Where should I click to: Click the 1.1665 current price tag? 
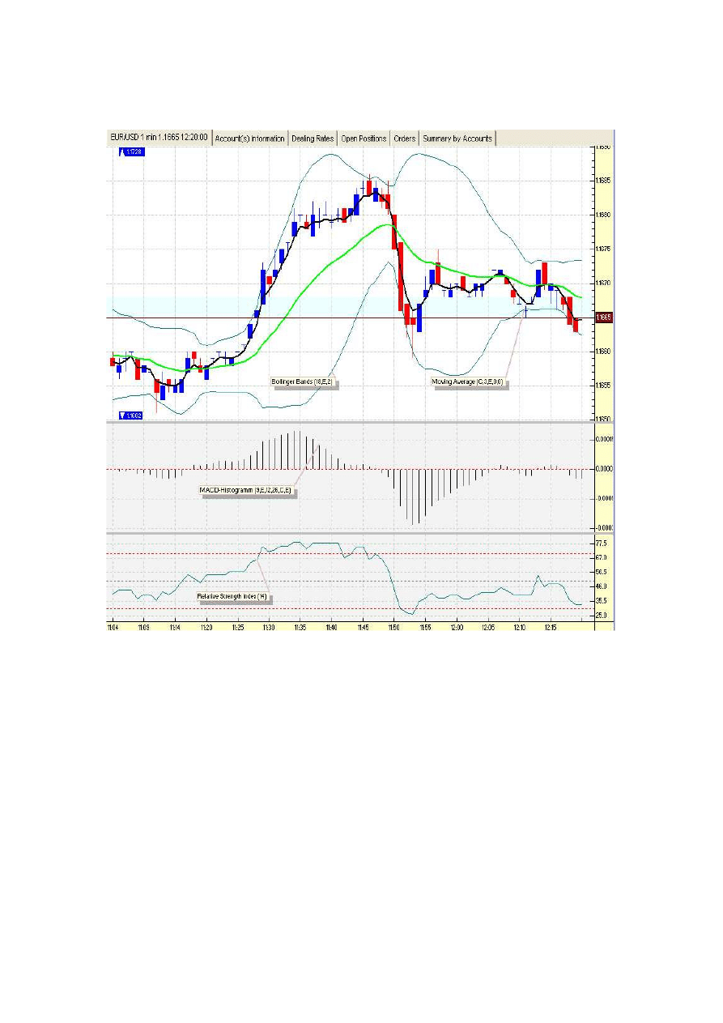click(x=603, y=318)
